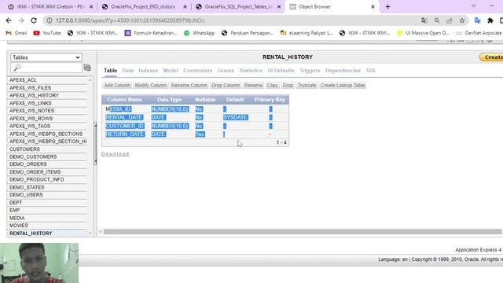Open a new browser tab

pos(387,7)
